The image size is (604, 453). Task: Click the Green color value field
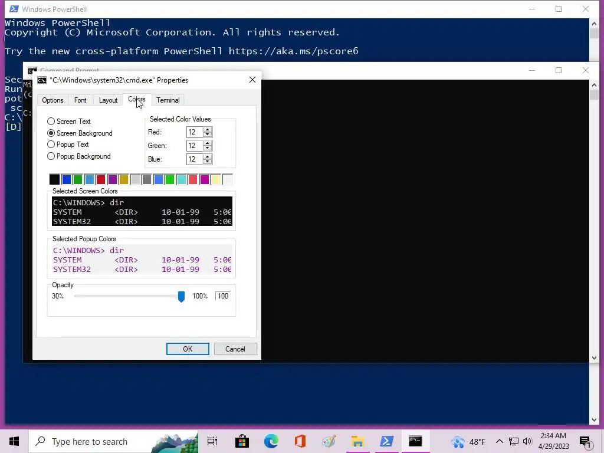pos(195,146)
